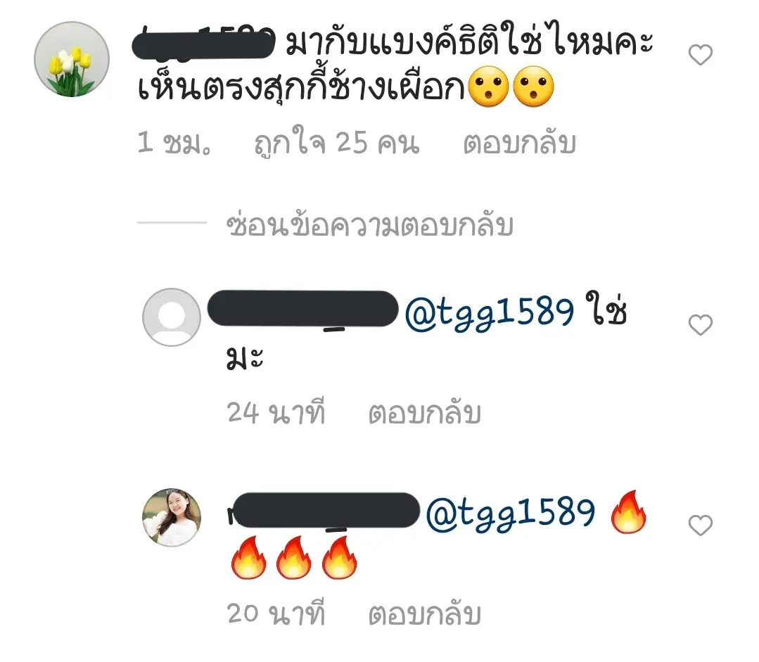The width and height of the screenshot is (759, 662).
Task: Click the 24 นาที timestamp
Action: tap(276, 413)
